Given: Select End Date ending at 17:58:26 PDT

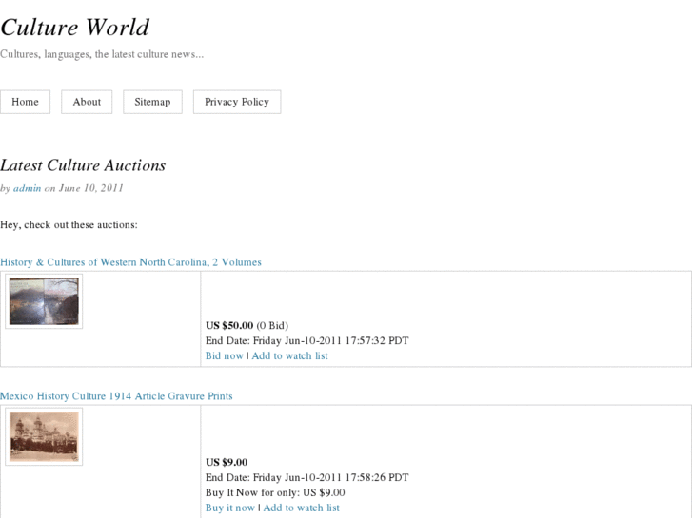Looking at the screenshot, I should coord(307,477).
